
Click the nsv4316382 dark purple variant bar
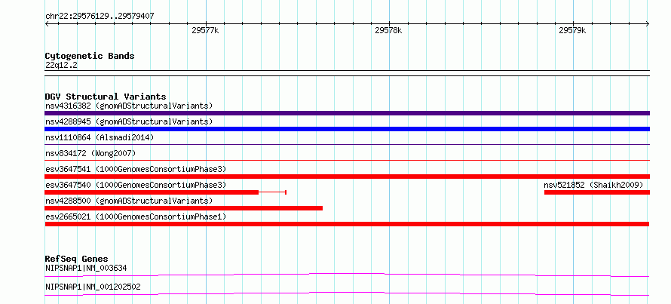pyautogui.click(x=347, y=113)
